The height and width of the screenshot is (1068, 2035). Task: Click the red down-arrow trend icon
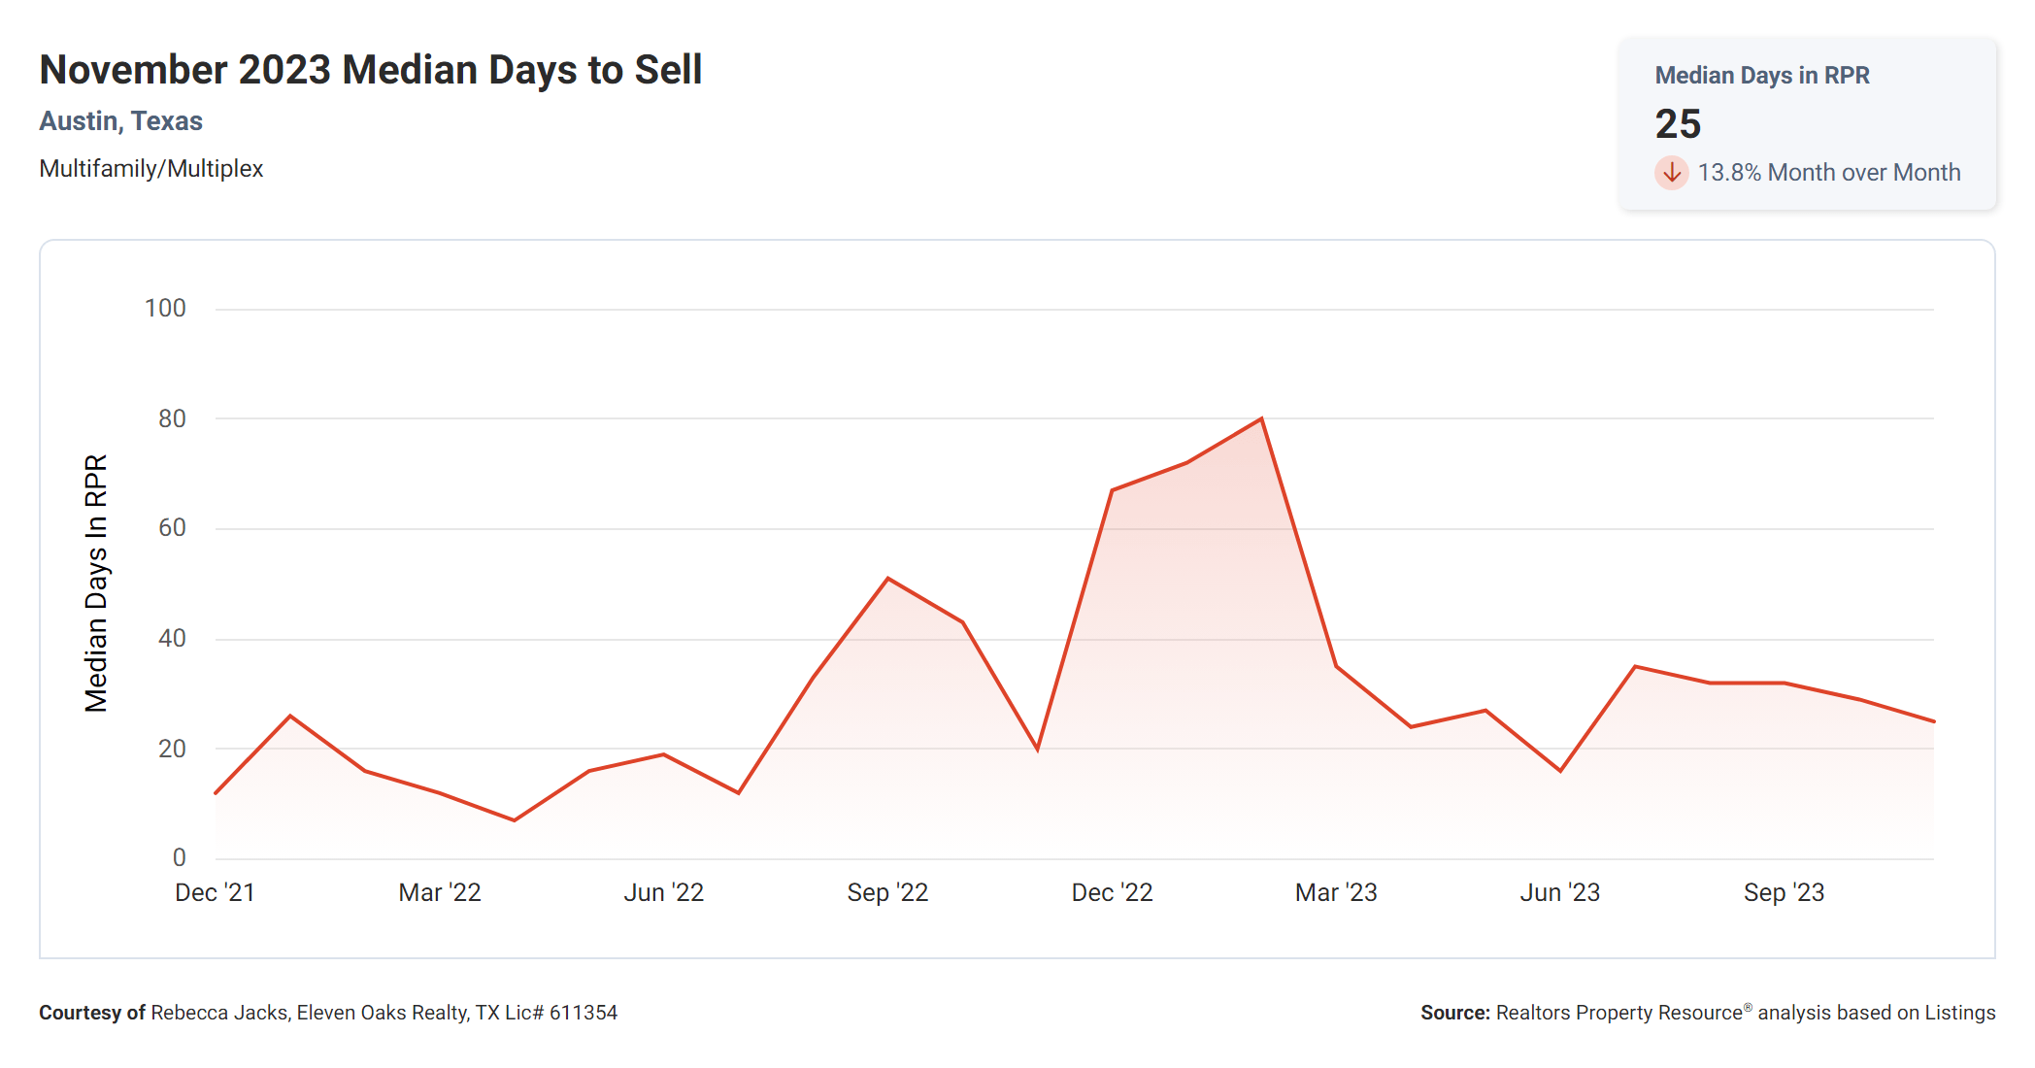(1671, 173)
